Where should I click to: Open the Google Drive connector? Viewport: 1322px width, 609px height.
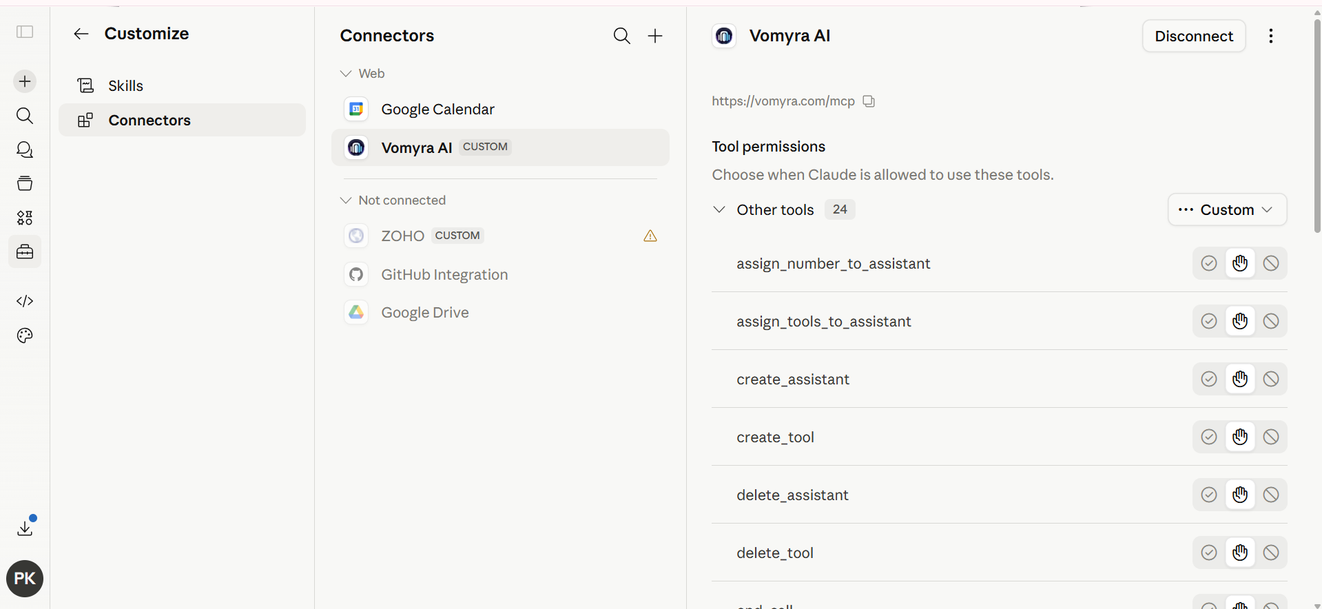click(500, 312)
